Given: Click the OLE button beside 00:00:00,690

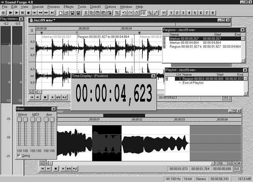Looking at the screenshot, I should pos(237,169).
